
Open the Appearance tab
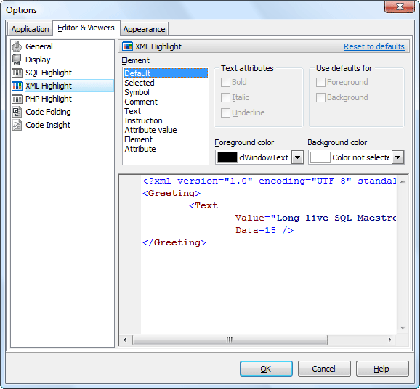(144, 29)
